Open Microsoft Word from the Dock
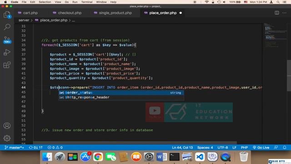 click(161, 157)
